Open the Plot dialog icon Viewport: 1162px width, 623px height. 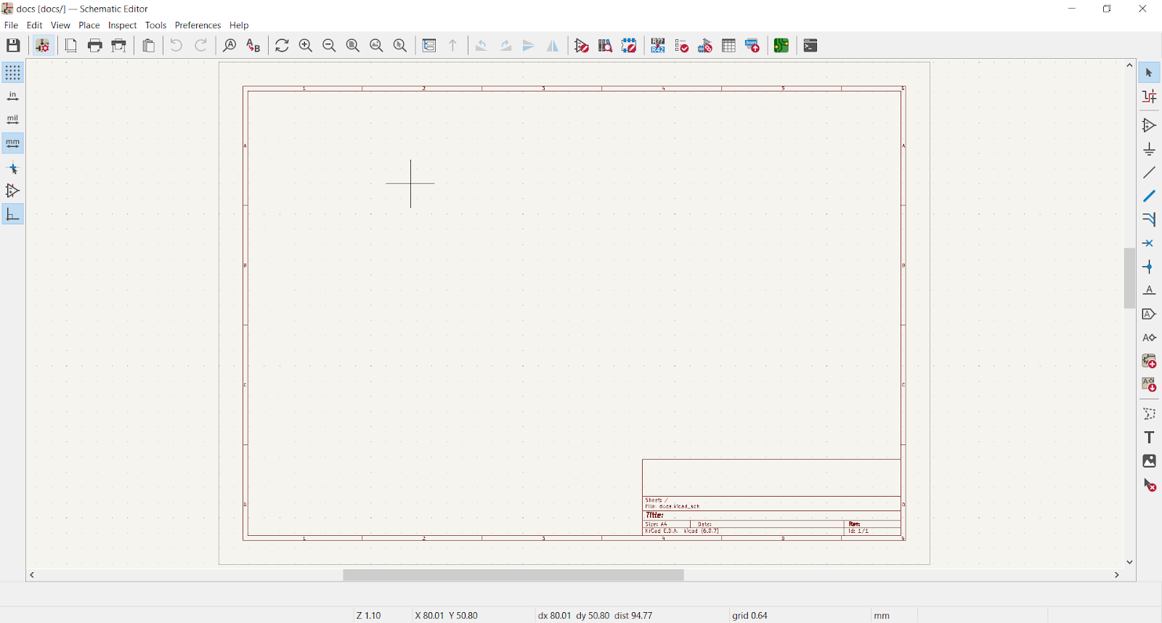click(119, 46)
